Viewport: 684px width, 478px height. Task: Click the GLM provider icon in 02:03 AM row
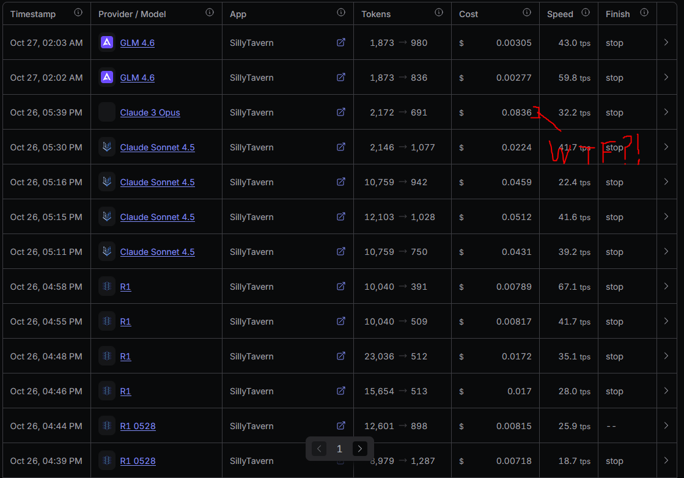pyautogui.click(x=107, y=42)
